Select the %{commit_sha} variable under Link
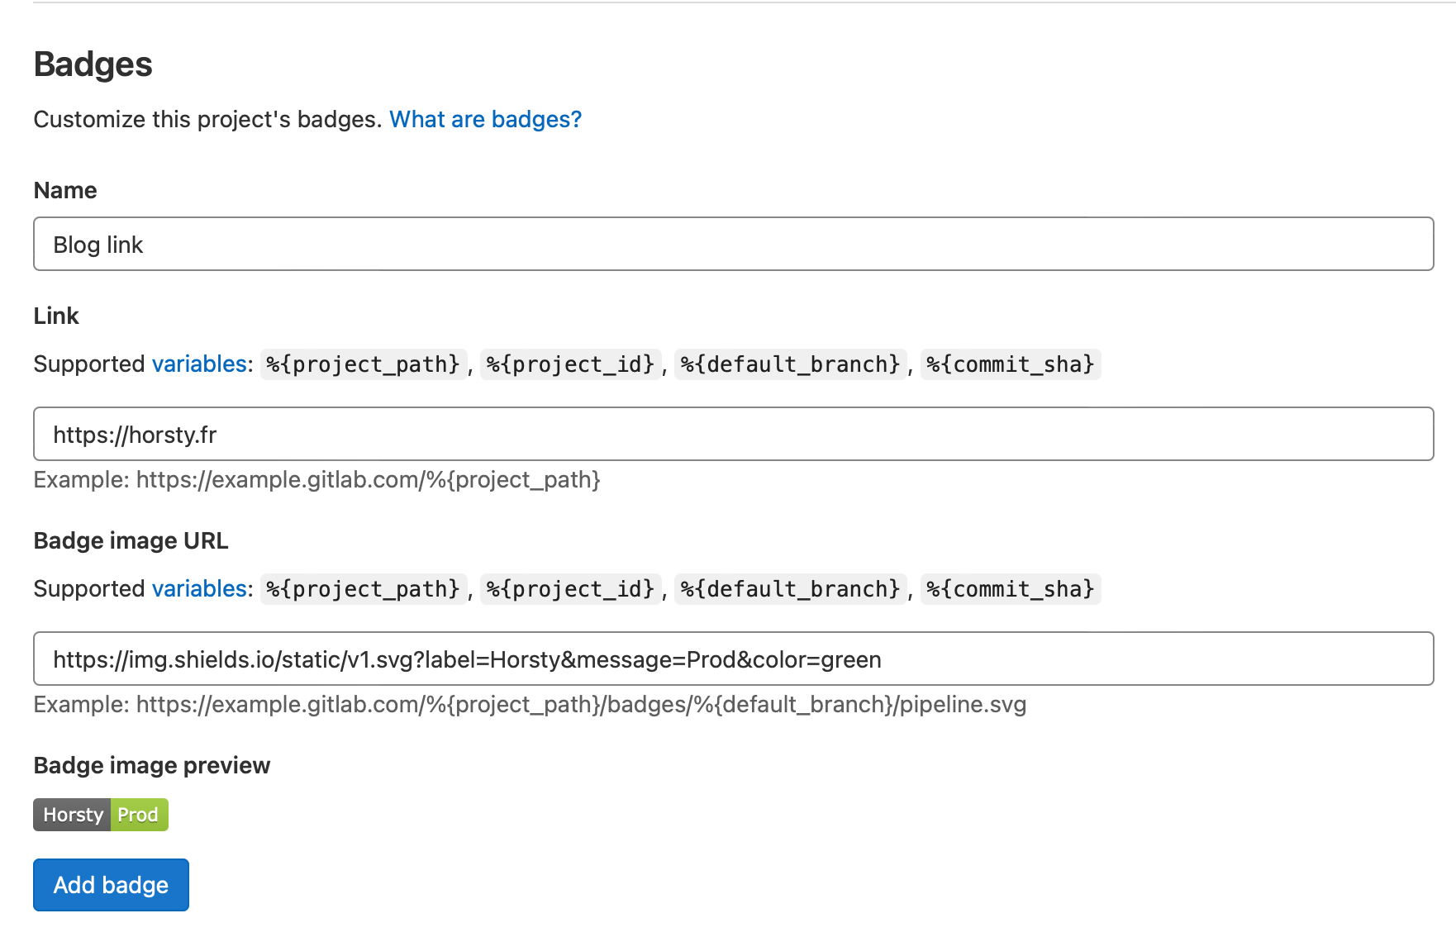This screenshot has height=937, width=1456. 1010,364
